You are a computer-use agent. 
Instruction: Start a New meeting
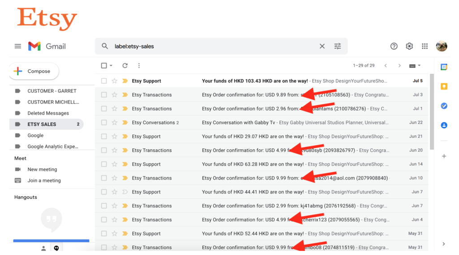click(x=42, y=169)
